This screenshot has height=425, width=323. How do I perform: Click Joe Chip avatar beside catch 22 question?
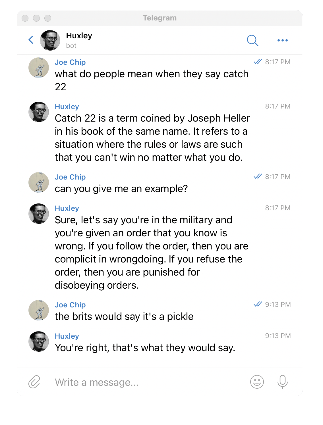coord(39,68)
